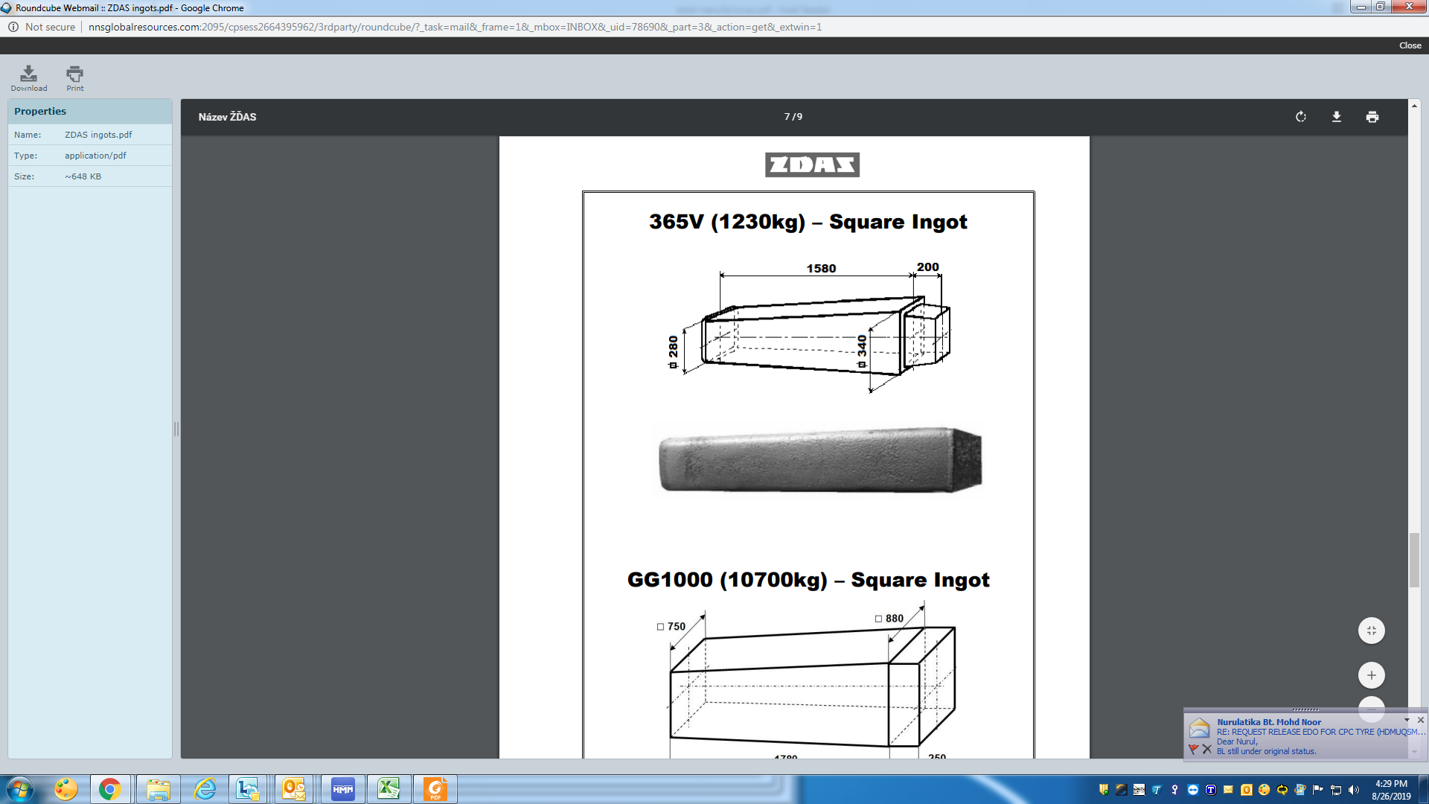The height and width of the screenshot is (804, 1429).
Task: Click the volume speaker tray icon
Action: tap(1354, 790)
